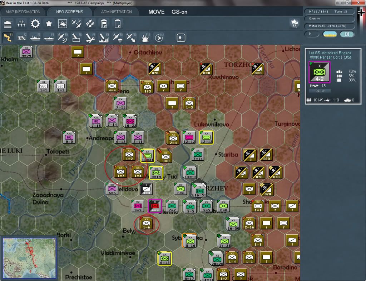
Task: Click the Motor Pool 147K (137K) field
Action: (329, 26)
